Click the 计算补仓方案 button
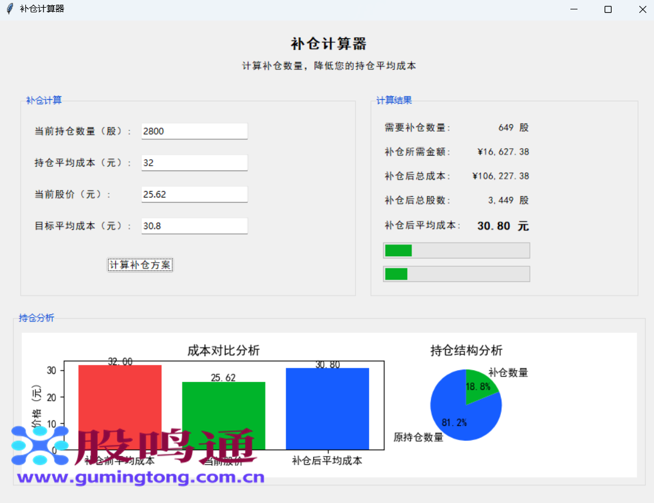This screenshot has width=654, height=503. (x=140, y=264)
